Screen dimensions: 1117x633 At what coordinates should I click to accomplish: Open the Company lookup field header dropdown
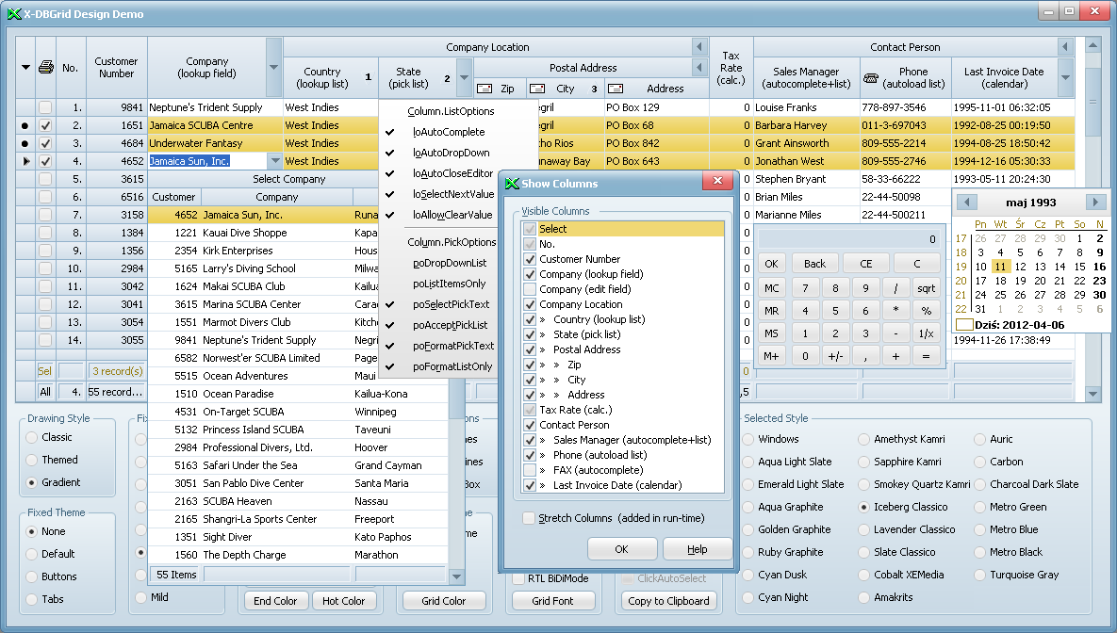[273, 68]
